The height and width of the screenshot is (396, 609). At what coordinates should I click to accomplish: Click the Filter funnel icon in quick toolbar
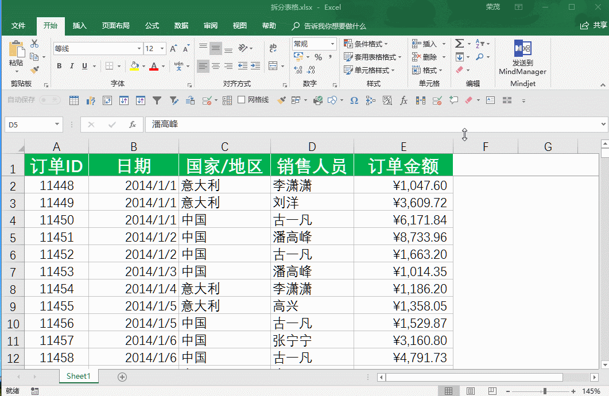tap(157, 100)
